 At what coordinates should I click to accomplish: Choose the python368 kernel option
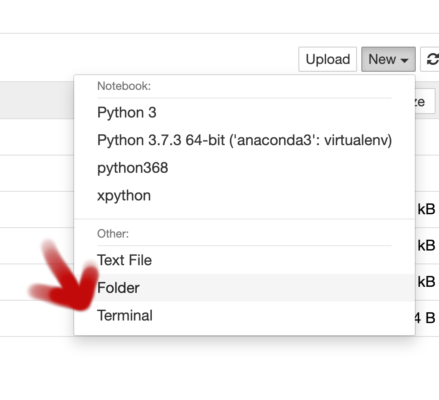coord(132,168)
